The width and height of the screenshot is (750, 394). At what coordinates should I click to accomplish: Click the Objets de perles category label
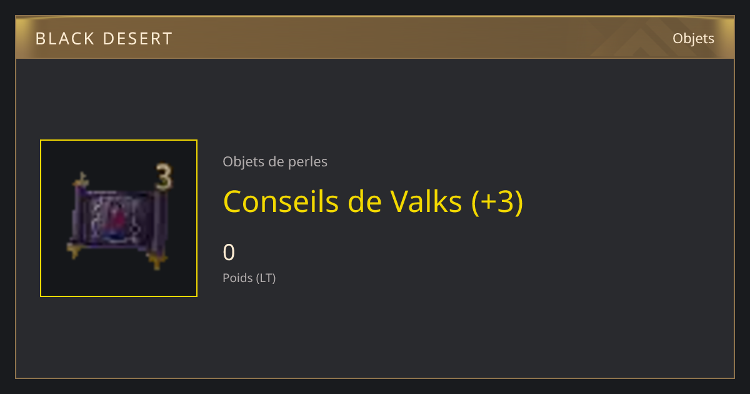pos(275,162)
